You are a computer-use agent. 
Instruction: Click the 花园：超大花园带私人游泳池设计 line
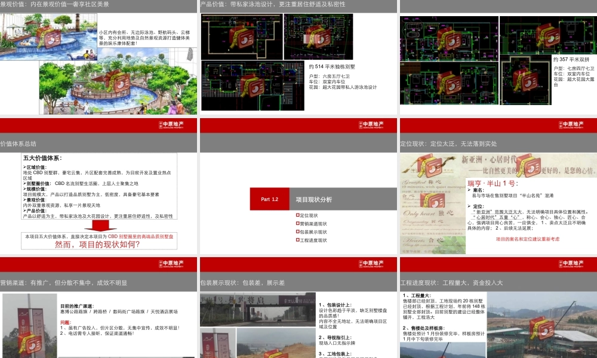pos(343,87)
